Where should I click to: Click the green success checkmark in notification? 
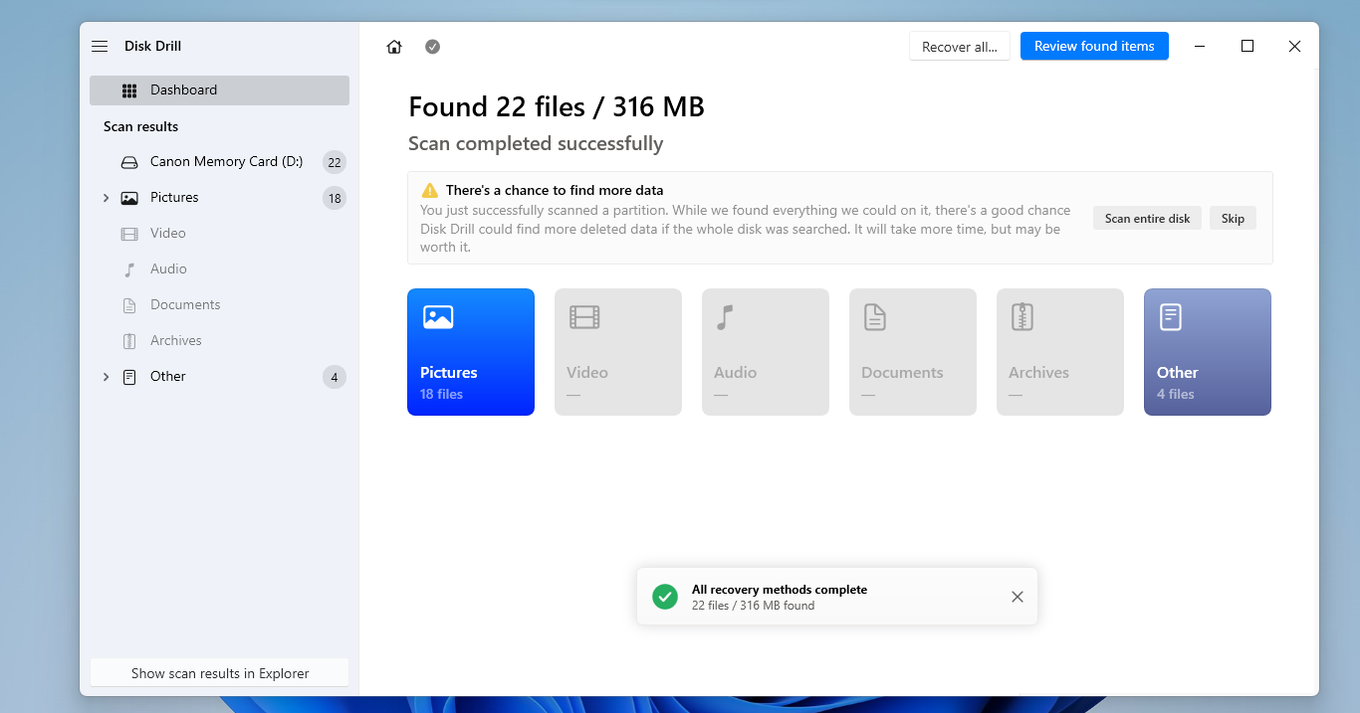coord(665,597)
